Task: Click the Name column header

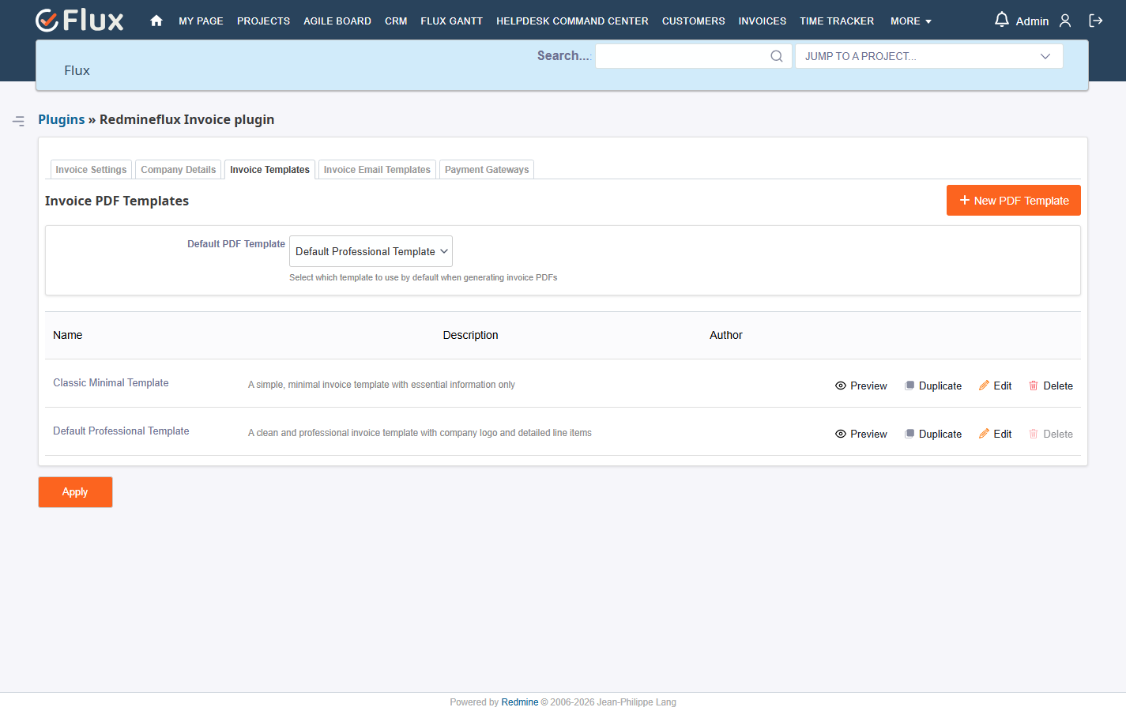Action: [68, 335]
